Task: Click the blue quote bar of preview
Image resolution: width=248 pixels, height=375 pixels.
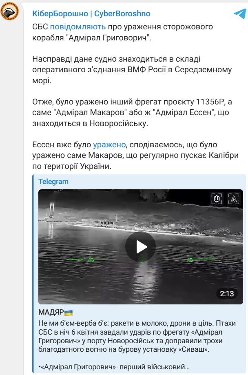Action: point(33,273)
